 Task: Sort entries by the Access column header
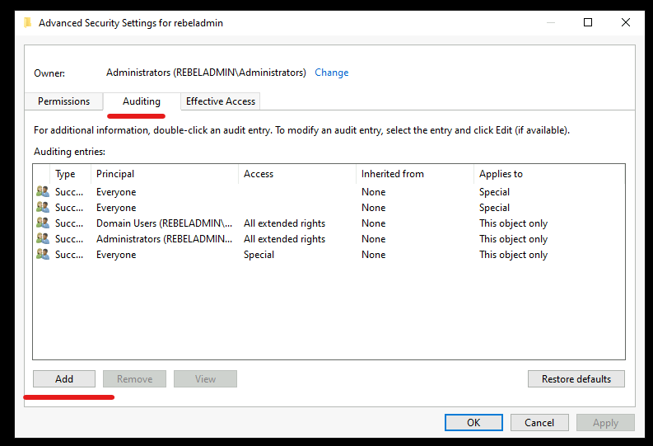tap(297, 174)
